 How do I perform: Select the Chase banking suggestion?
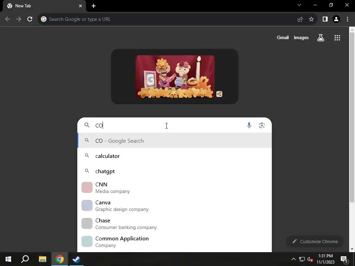coord(175,223)
